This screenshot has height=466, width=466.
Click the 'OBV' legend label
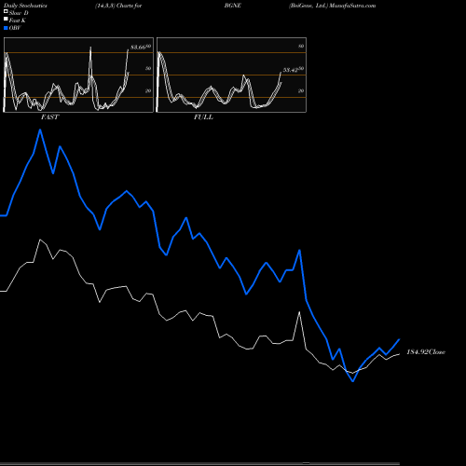(x=15, y=28)
